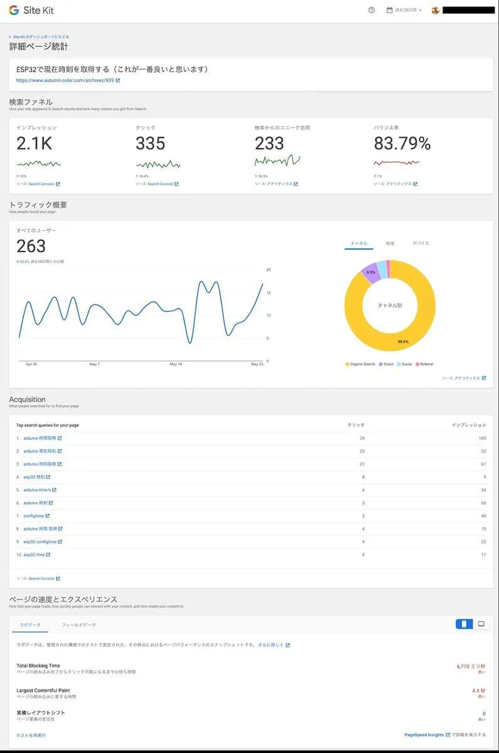
Task: Open the 地域 tab in traffic chart
Action: pos(390,243)
